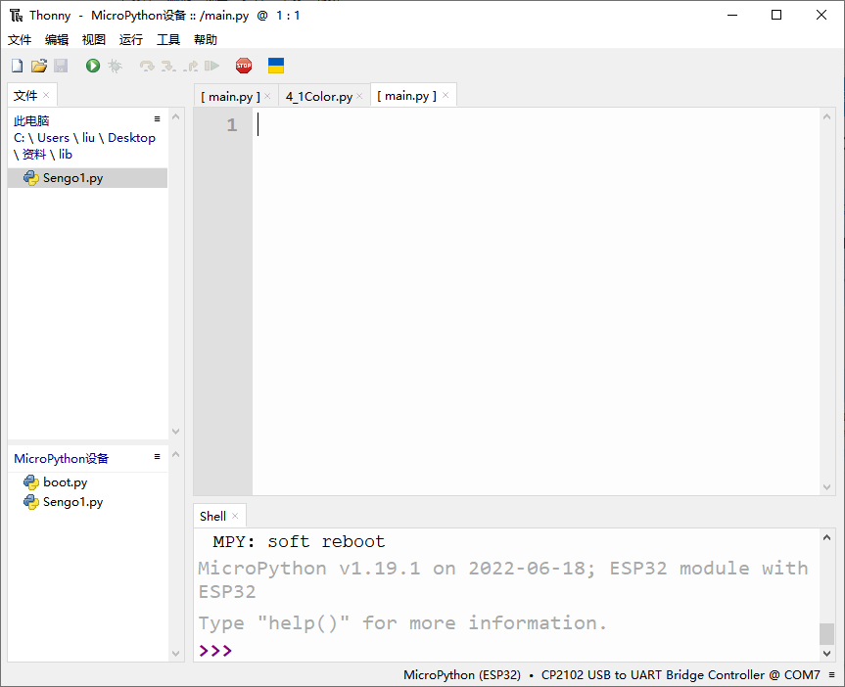This screenshot has height=687, width=845.
Task: Start debugging with the bug icon
Action: [x=115, y=66]
